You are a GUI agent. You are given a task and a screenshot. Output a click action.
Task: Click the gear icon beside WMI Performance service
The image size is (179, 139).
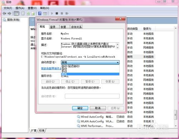(x=78, y=126)
